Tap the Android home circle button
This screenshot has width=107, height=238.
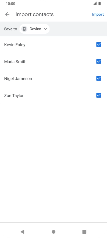[53, 232]
